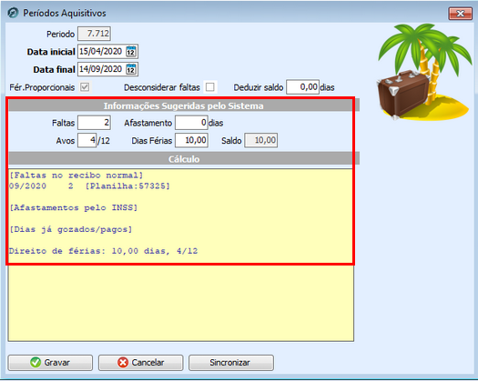The image size is (478, 381).
Task: Click the Saldo read-only field
Action: tap(261, 140)
